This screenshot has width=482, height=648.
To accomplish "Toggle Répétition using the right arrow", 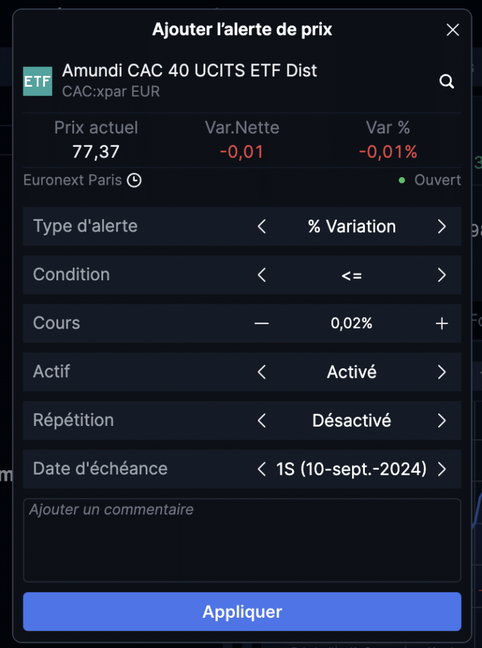I will pyautogui.click(x=442, y=421).
